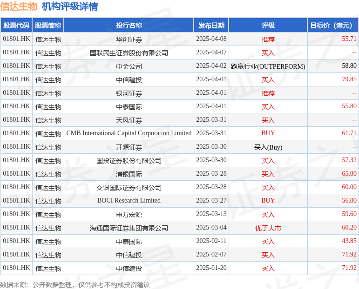The width and height of the screenshot is (359, 289).
Task: Click the 发布日期 column header
Action: pyautogui.click(x=211, y=26)
